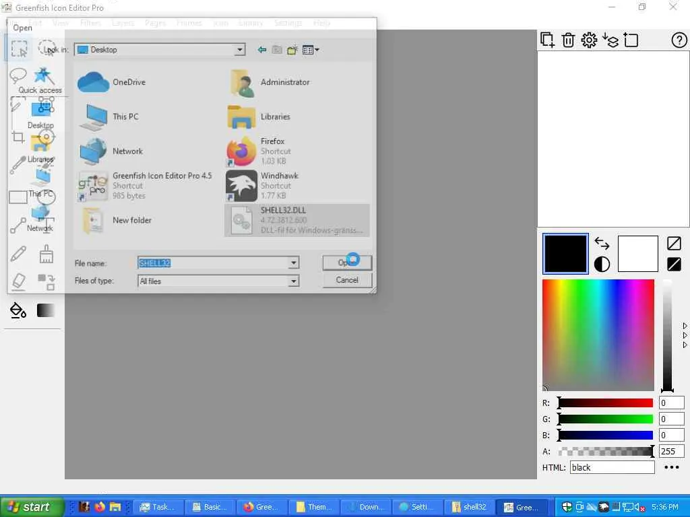Choose the transparent color icon

[674, 243]
